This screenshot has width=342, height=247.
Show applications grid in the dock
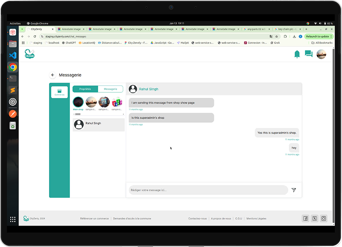pos(12,220)
